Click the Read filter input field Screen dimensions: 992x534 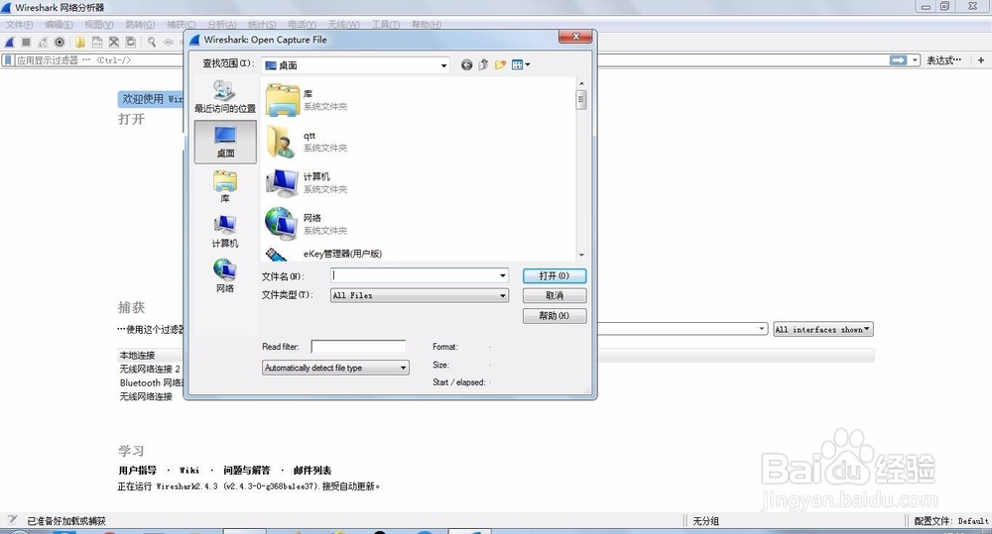click(358, 347)
